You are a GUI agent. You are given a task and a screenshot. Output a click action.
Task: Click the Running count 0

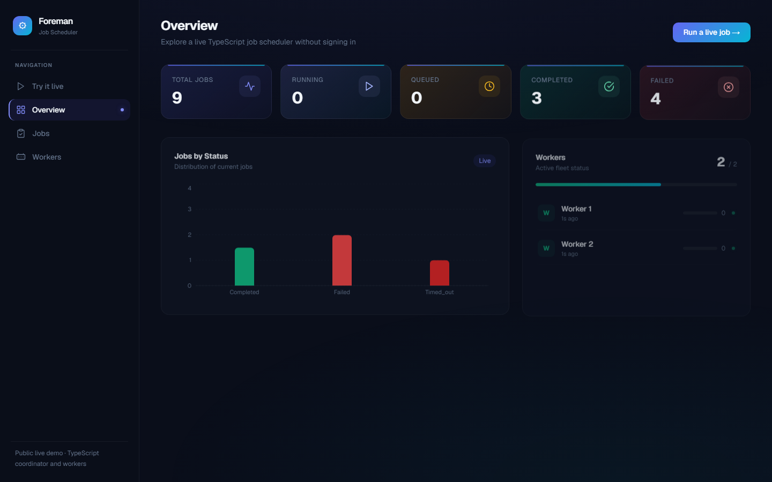click(x=298, y=98)
